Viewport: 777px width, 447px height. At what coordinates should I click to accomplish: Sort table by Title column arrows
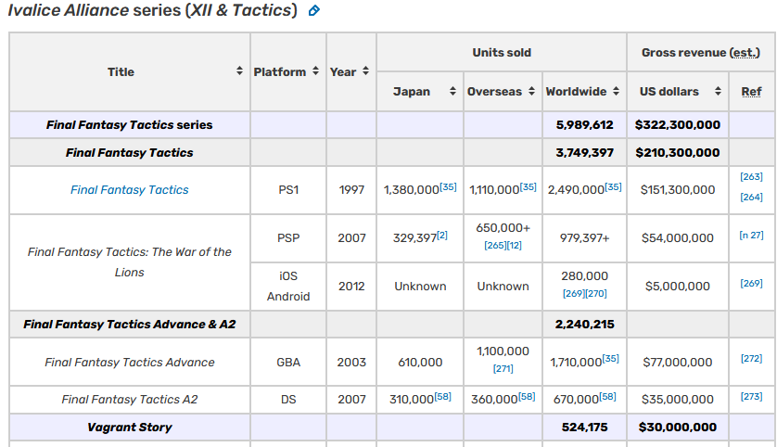point(239,70)
